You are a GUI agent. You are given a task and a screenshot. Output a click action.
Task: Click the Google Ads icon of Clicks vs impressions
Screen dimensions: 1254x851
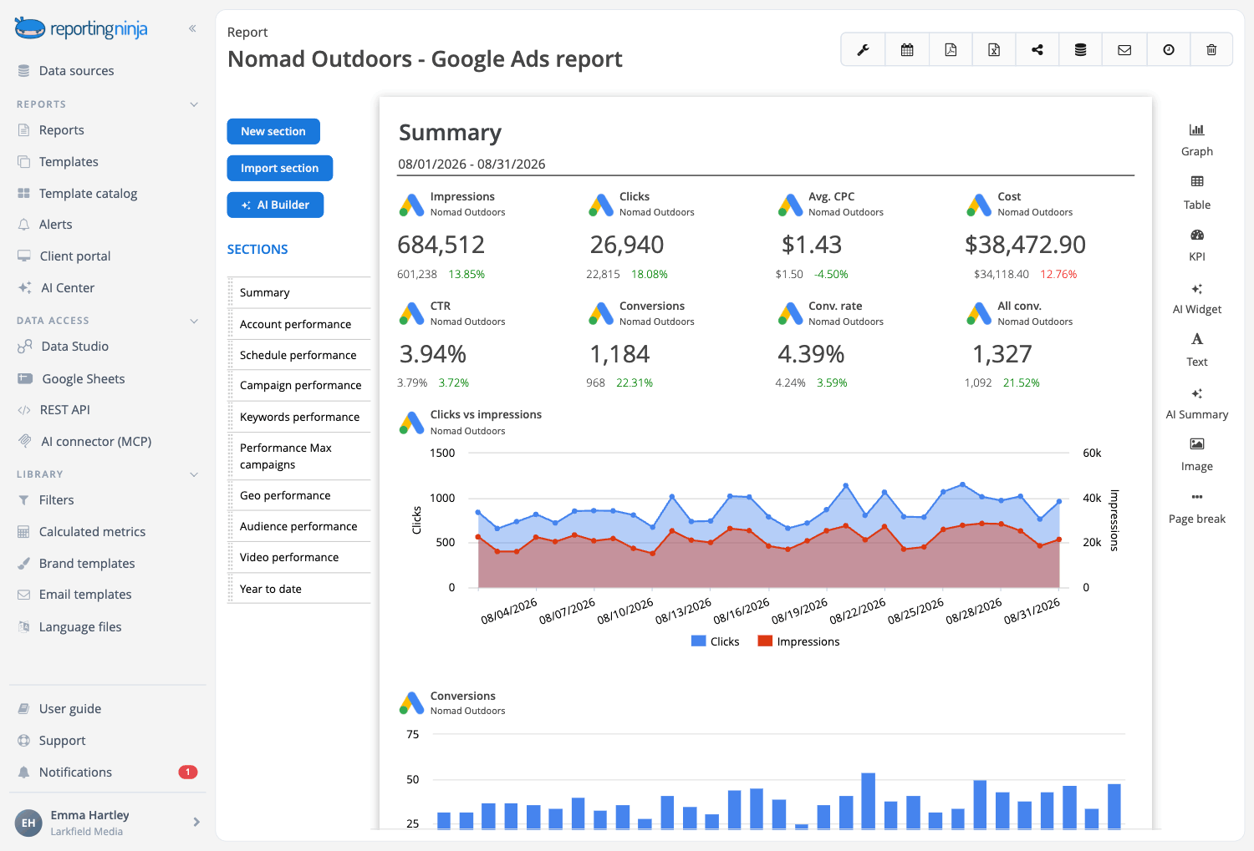click(x=411, y=423)
